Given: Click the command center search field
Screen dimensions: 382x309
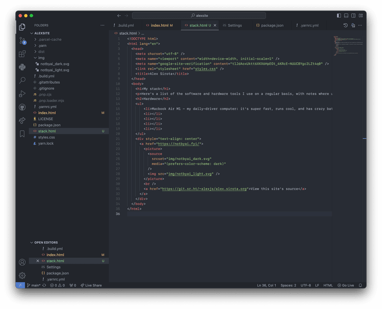Looking at the screenshot, I should click(199, 16).
